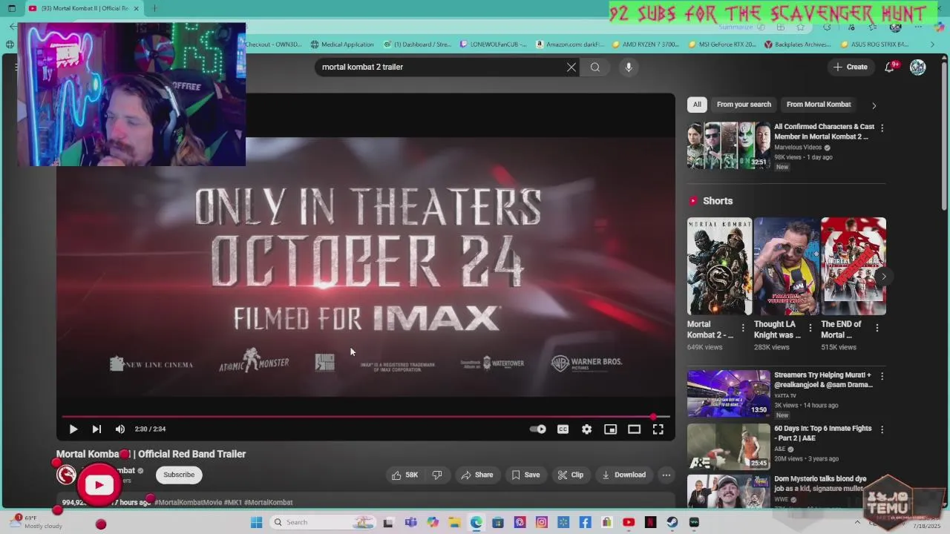
Task: Open options for The END of Mortal short
Action: 877,328
